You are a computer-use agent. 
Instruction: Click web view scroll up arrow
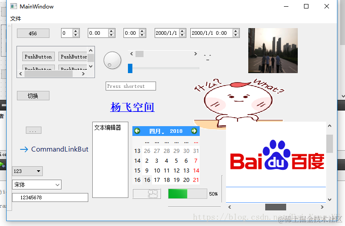(329, 126)
